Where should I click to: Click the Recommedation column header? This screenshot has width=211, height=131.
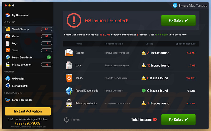(x=114, y=44)
